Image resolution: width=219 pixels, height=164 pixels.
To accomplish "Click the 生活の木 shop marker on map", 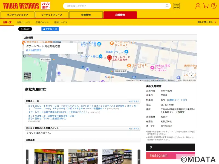I will (x=99, y=44).
